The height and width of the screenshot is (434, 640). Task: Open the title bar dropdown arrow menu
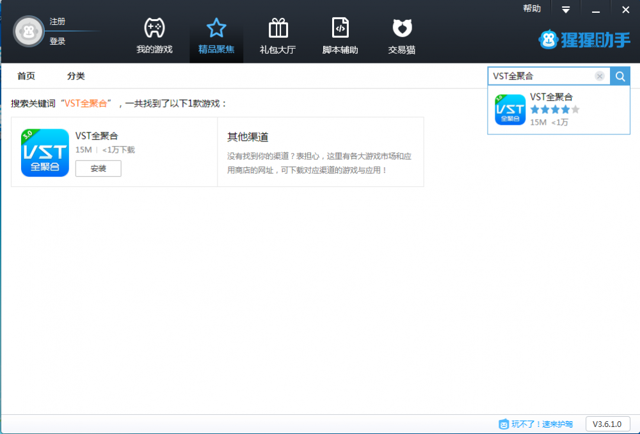566,10
